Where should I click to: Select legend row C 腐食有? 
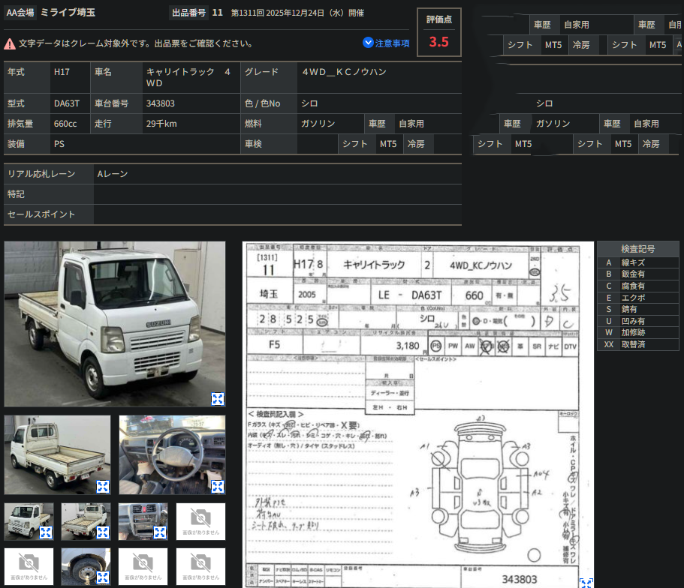pyautogui.click(x=637, y=286)
